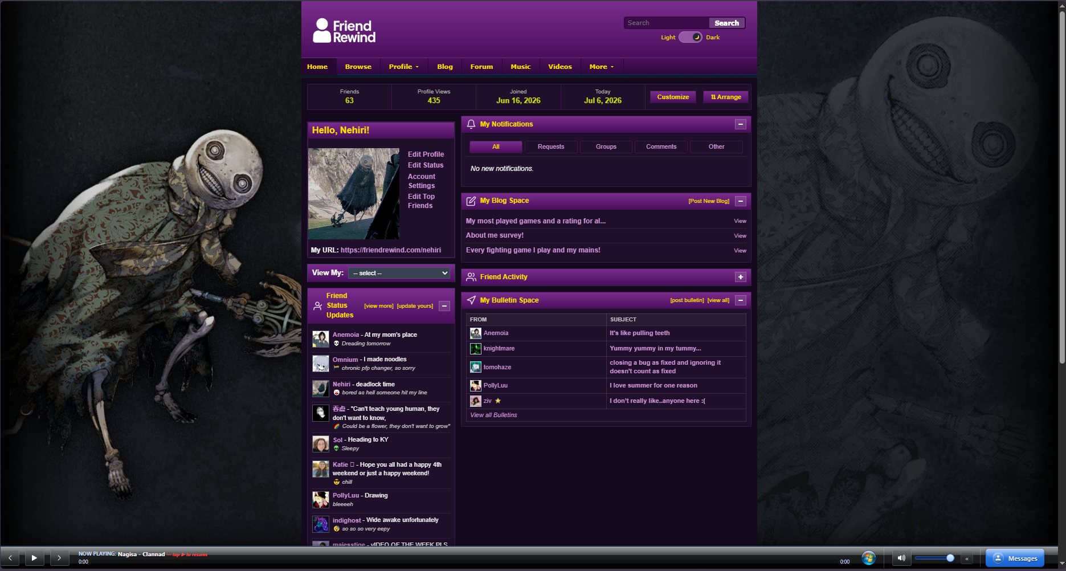The height and width of the screenshot is (571, 1066).
Task: Open the Messages button in player bar
Action: tap(1015, 558)
